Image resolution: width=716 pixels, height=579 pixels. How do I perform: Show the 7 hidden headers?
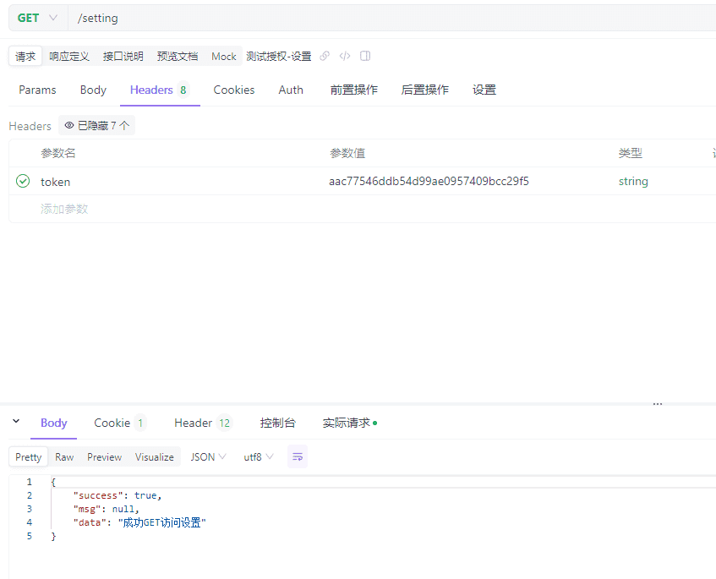tap(97, 126)
